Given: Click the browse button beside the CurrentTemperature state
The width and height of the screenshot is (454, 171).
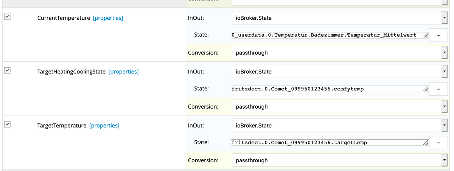Looking at the screenshot, I should coord(438,36).
